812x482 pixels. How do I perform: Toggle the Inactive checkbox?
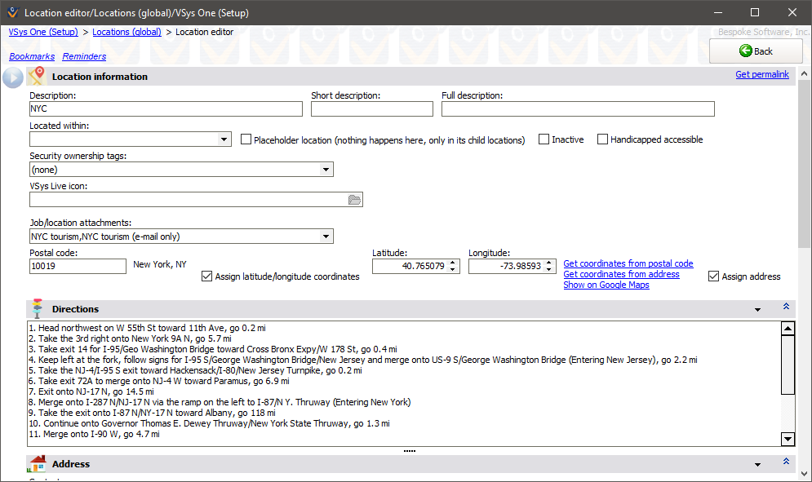pos(544,139)
